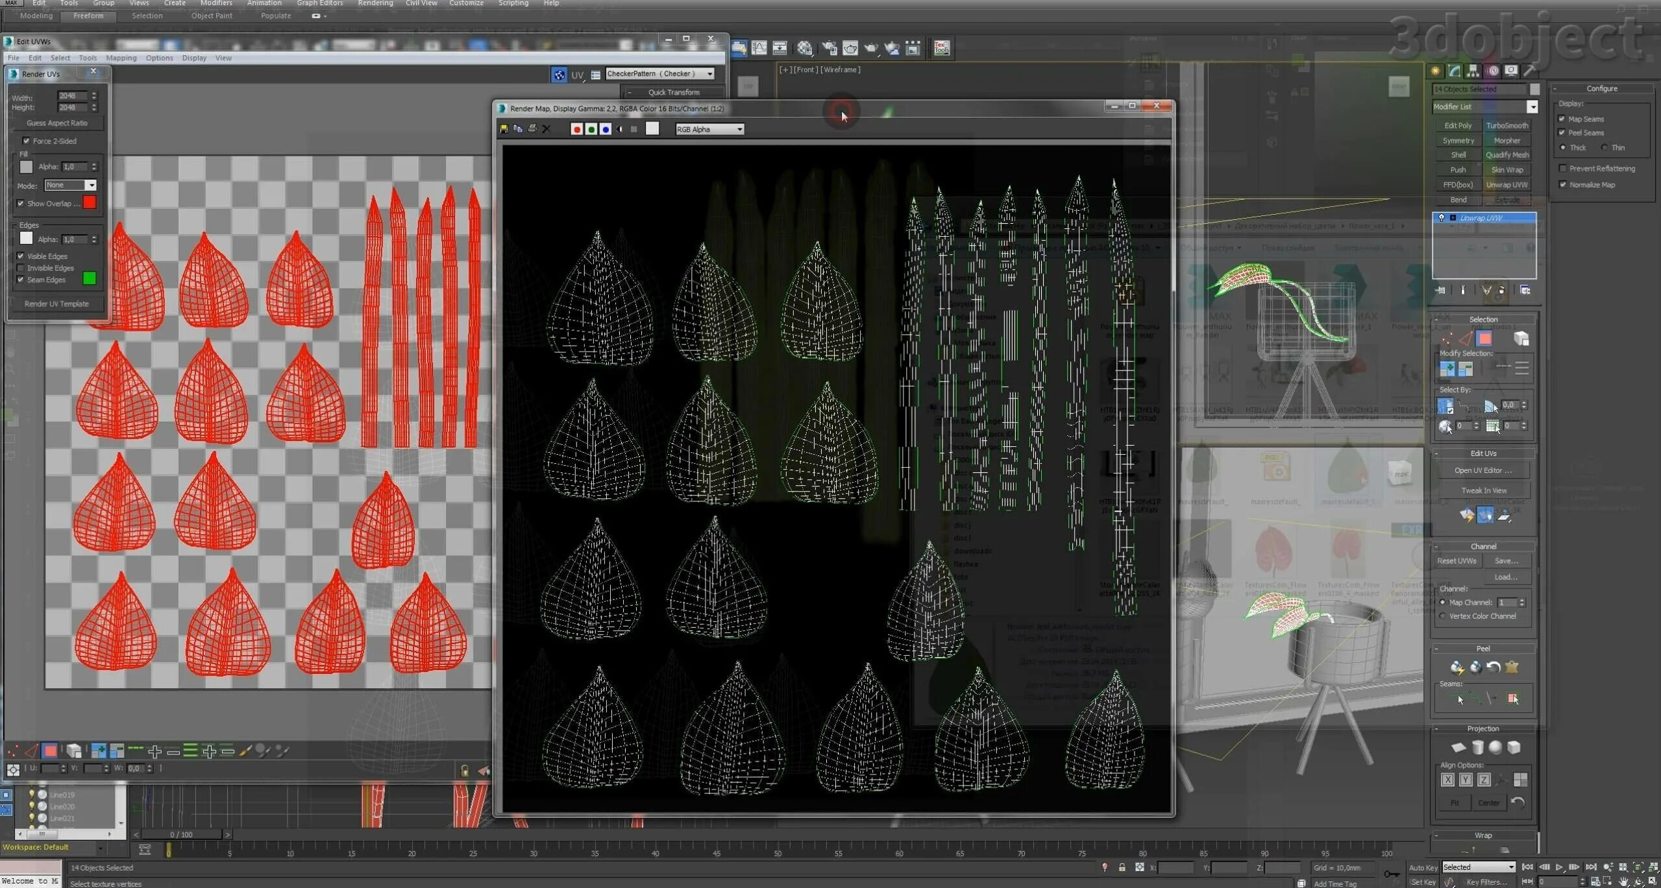Viewport: 1661px width, 888px height.
Task: Pick the green Seam Edges color swatch
Action: pyautogui.click(x=90, y=279)
